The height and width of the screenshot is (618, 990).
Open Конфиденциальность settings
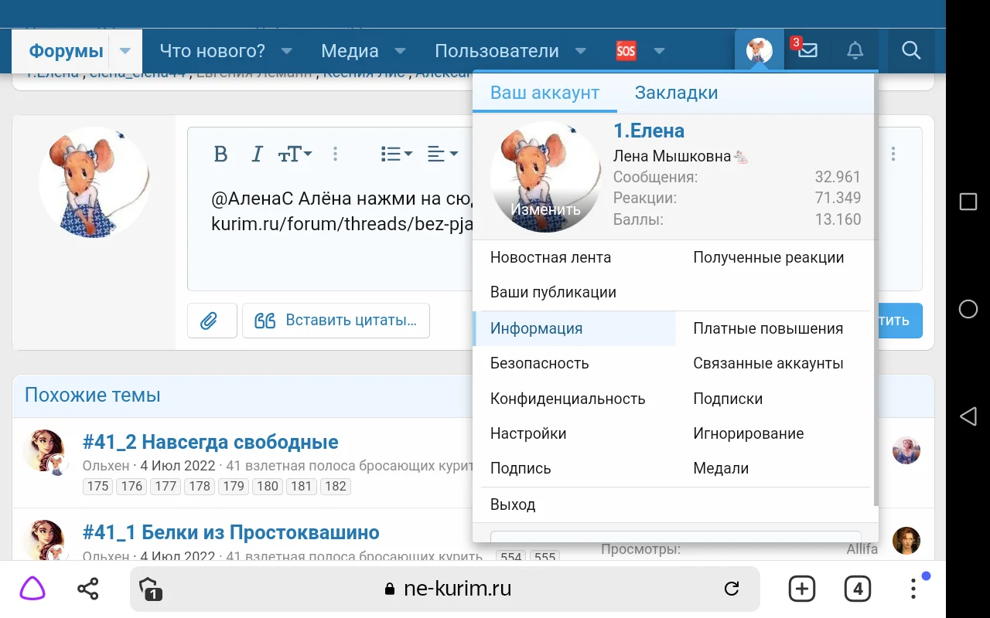[x=567, y=398]
